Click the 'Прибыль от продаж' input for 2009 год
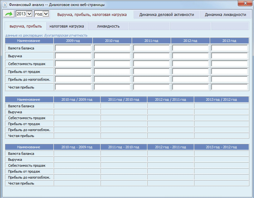 (73, 71)
